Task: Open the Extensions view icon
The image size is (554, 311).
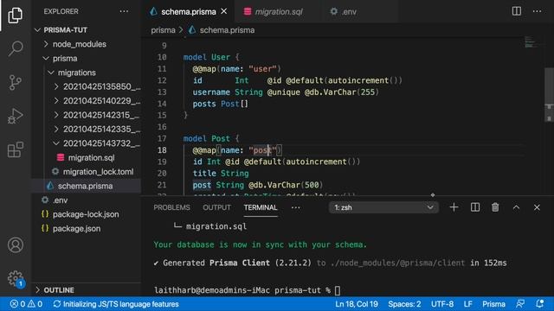Action: click(16, 149)
